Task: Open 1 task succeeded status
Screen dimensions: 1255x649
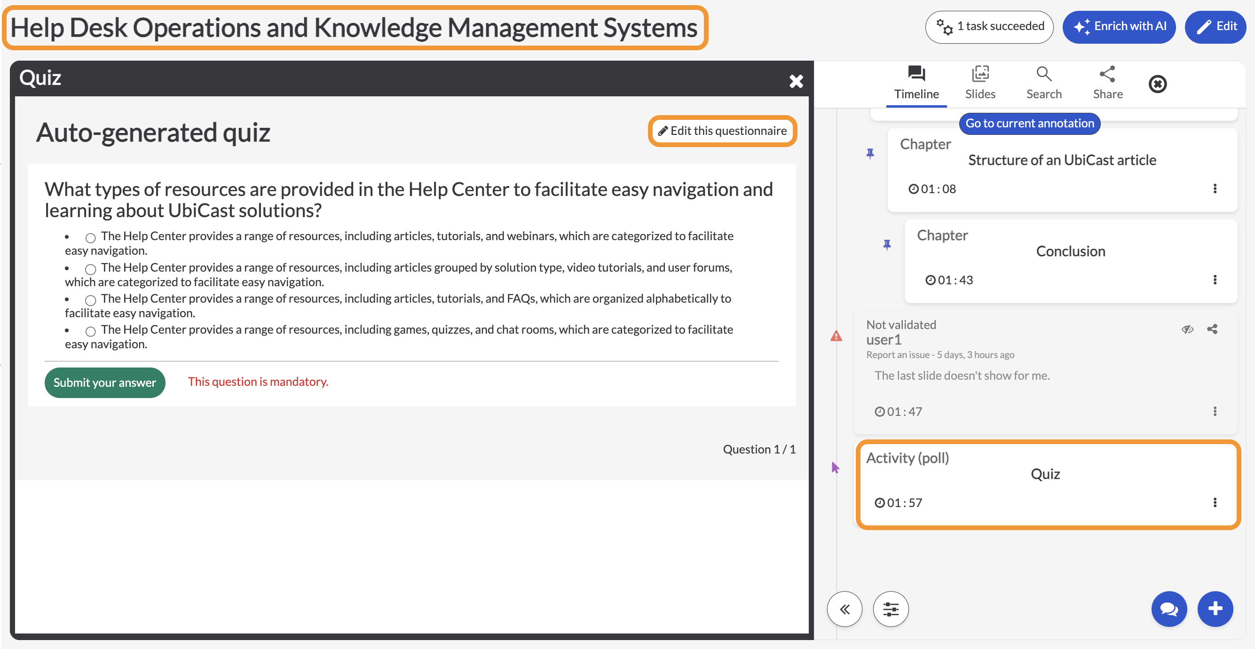Action: coord(988,26)
